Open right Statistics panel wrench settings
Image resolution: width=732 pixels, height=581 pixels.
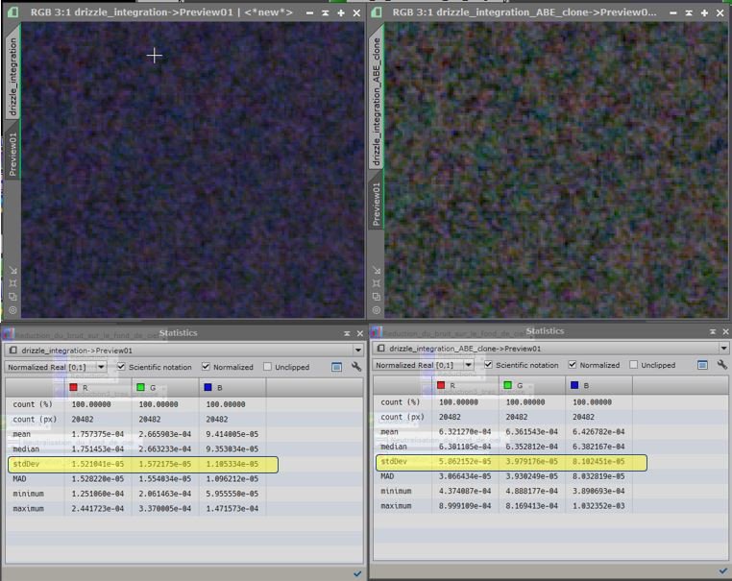point(721,365)
